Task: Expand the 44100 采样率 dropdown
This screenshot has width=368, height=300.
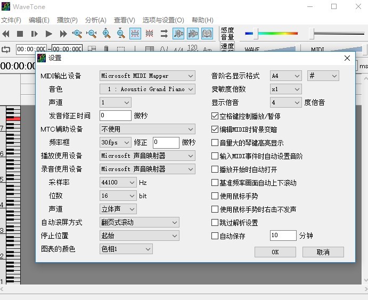Action: 118,182
